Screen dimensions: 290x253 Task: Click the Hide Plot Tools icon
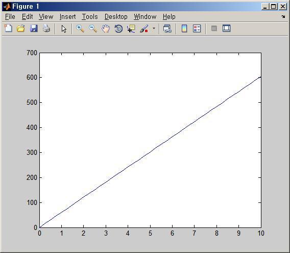(x=214, y=28)
